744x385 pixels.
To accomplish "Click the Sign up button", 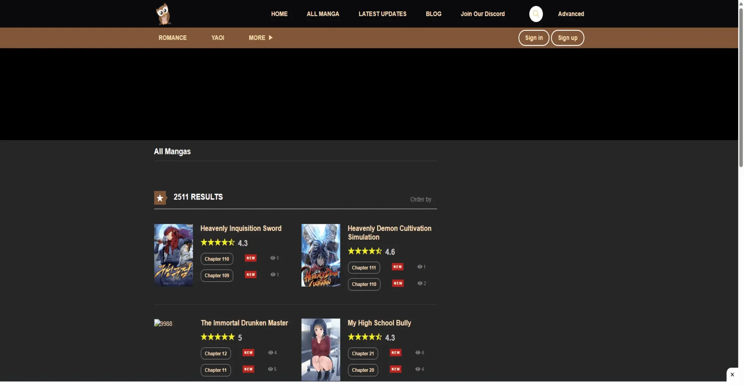I will coord(568,38).
